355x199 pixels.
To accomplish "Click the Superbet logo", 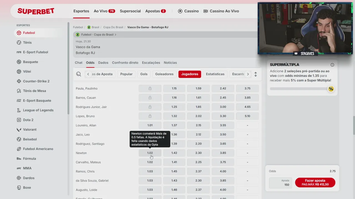I will (36, 11).
